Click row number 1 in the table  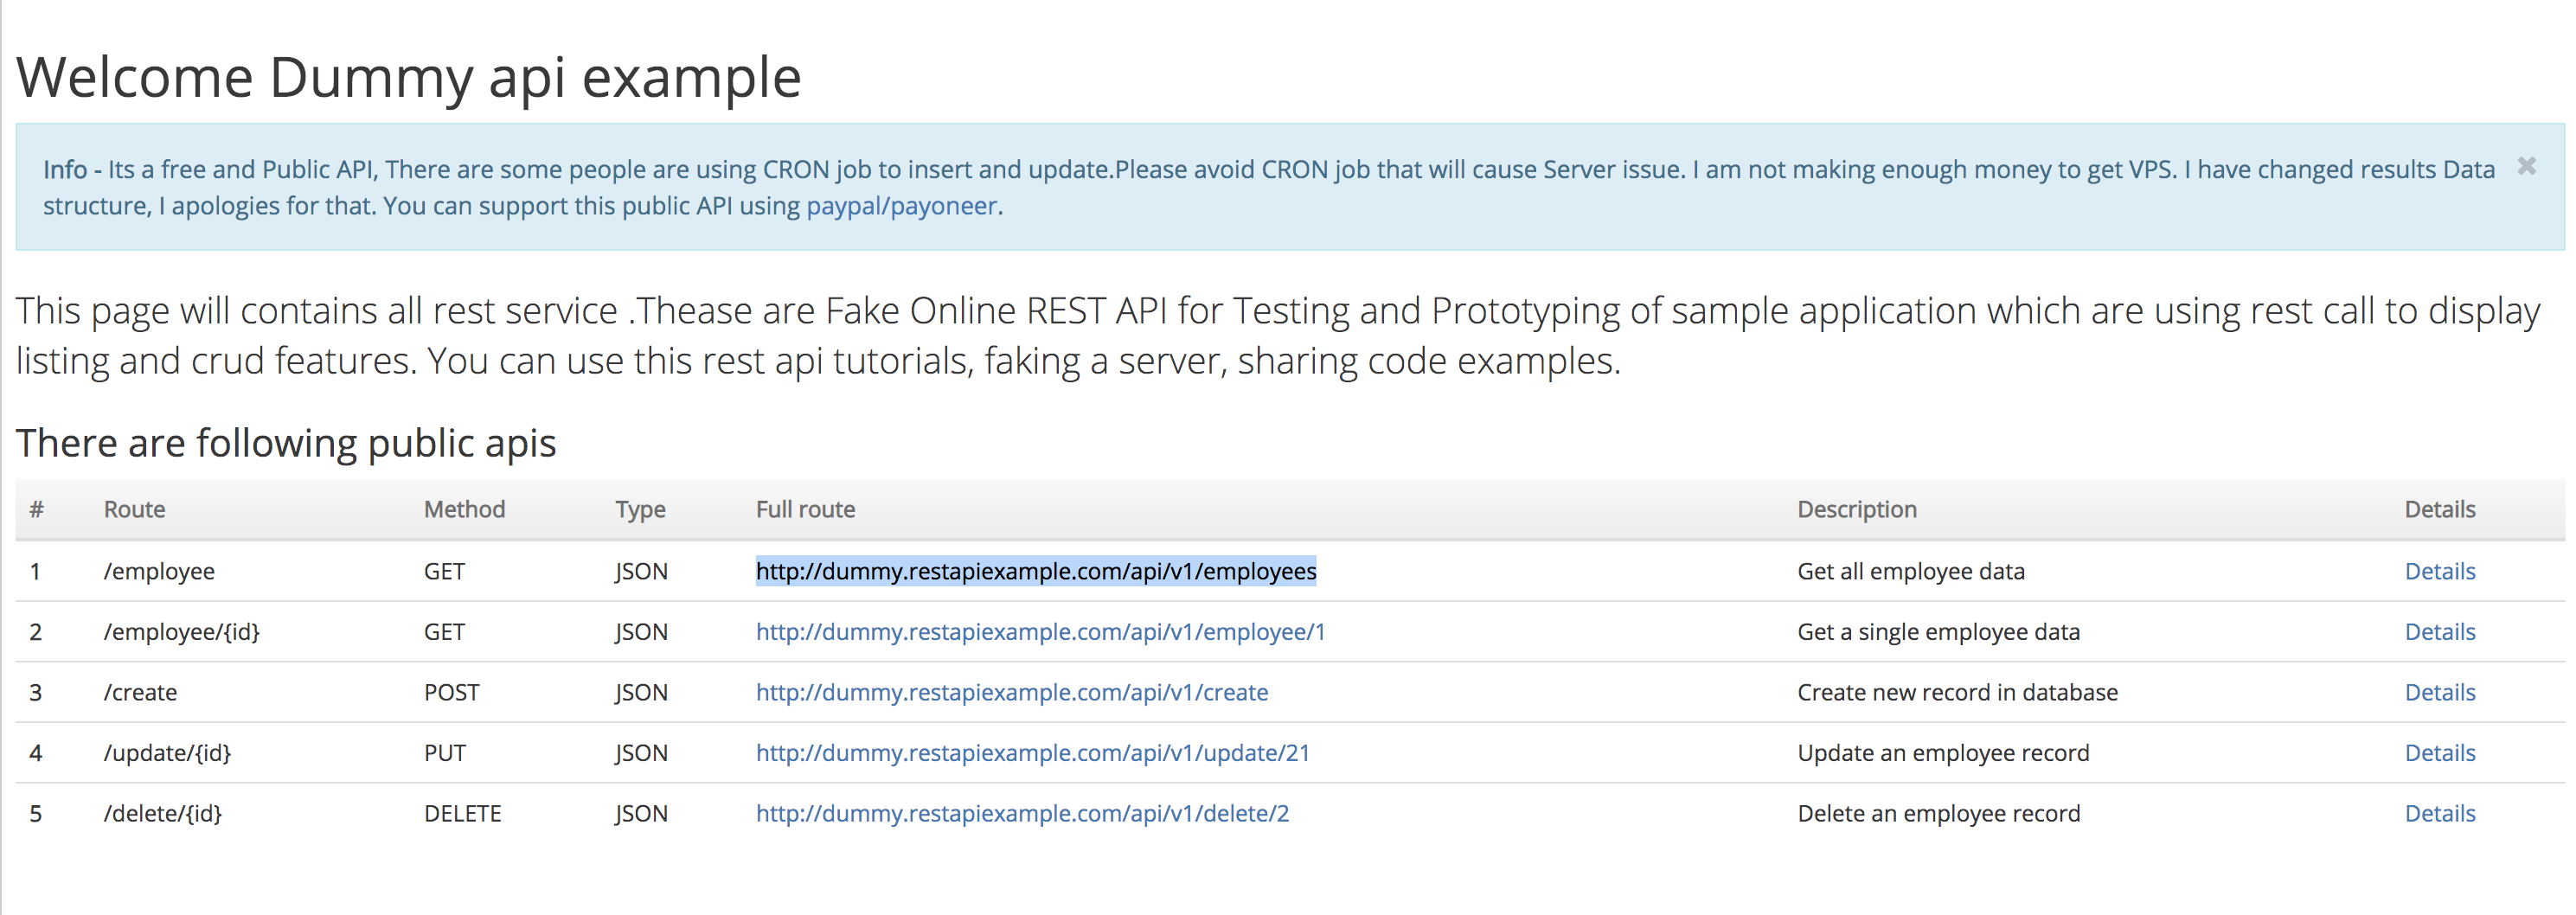(x=36, y=571)
